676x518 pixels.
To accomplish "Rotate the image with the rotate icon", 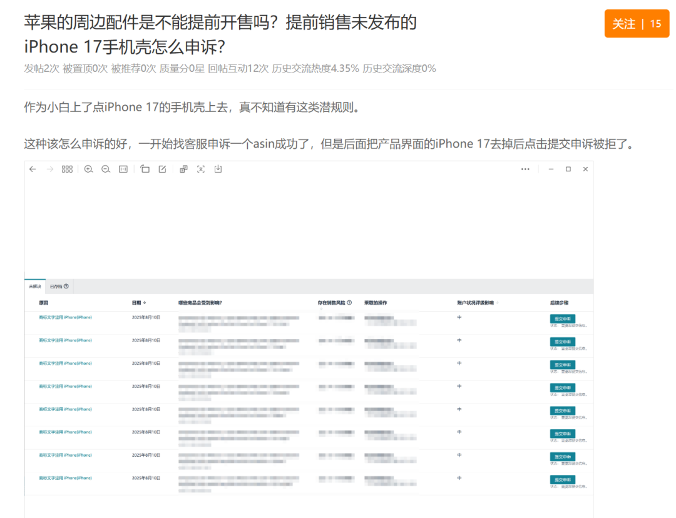I will pos(145,170).
